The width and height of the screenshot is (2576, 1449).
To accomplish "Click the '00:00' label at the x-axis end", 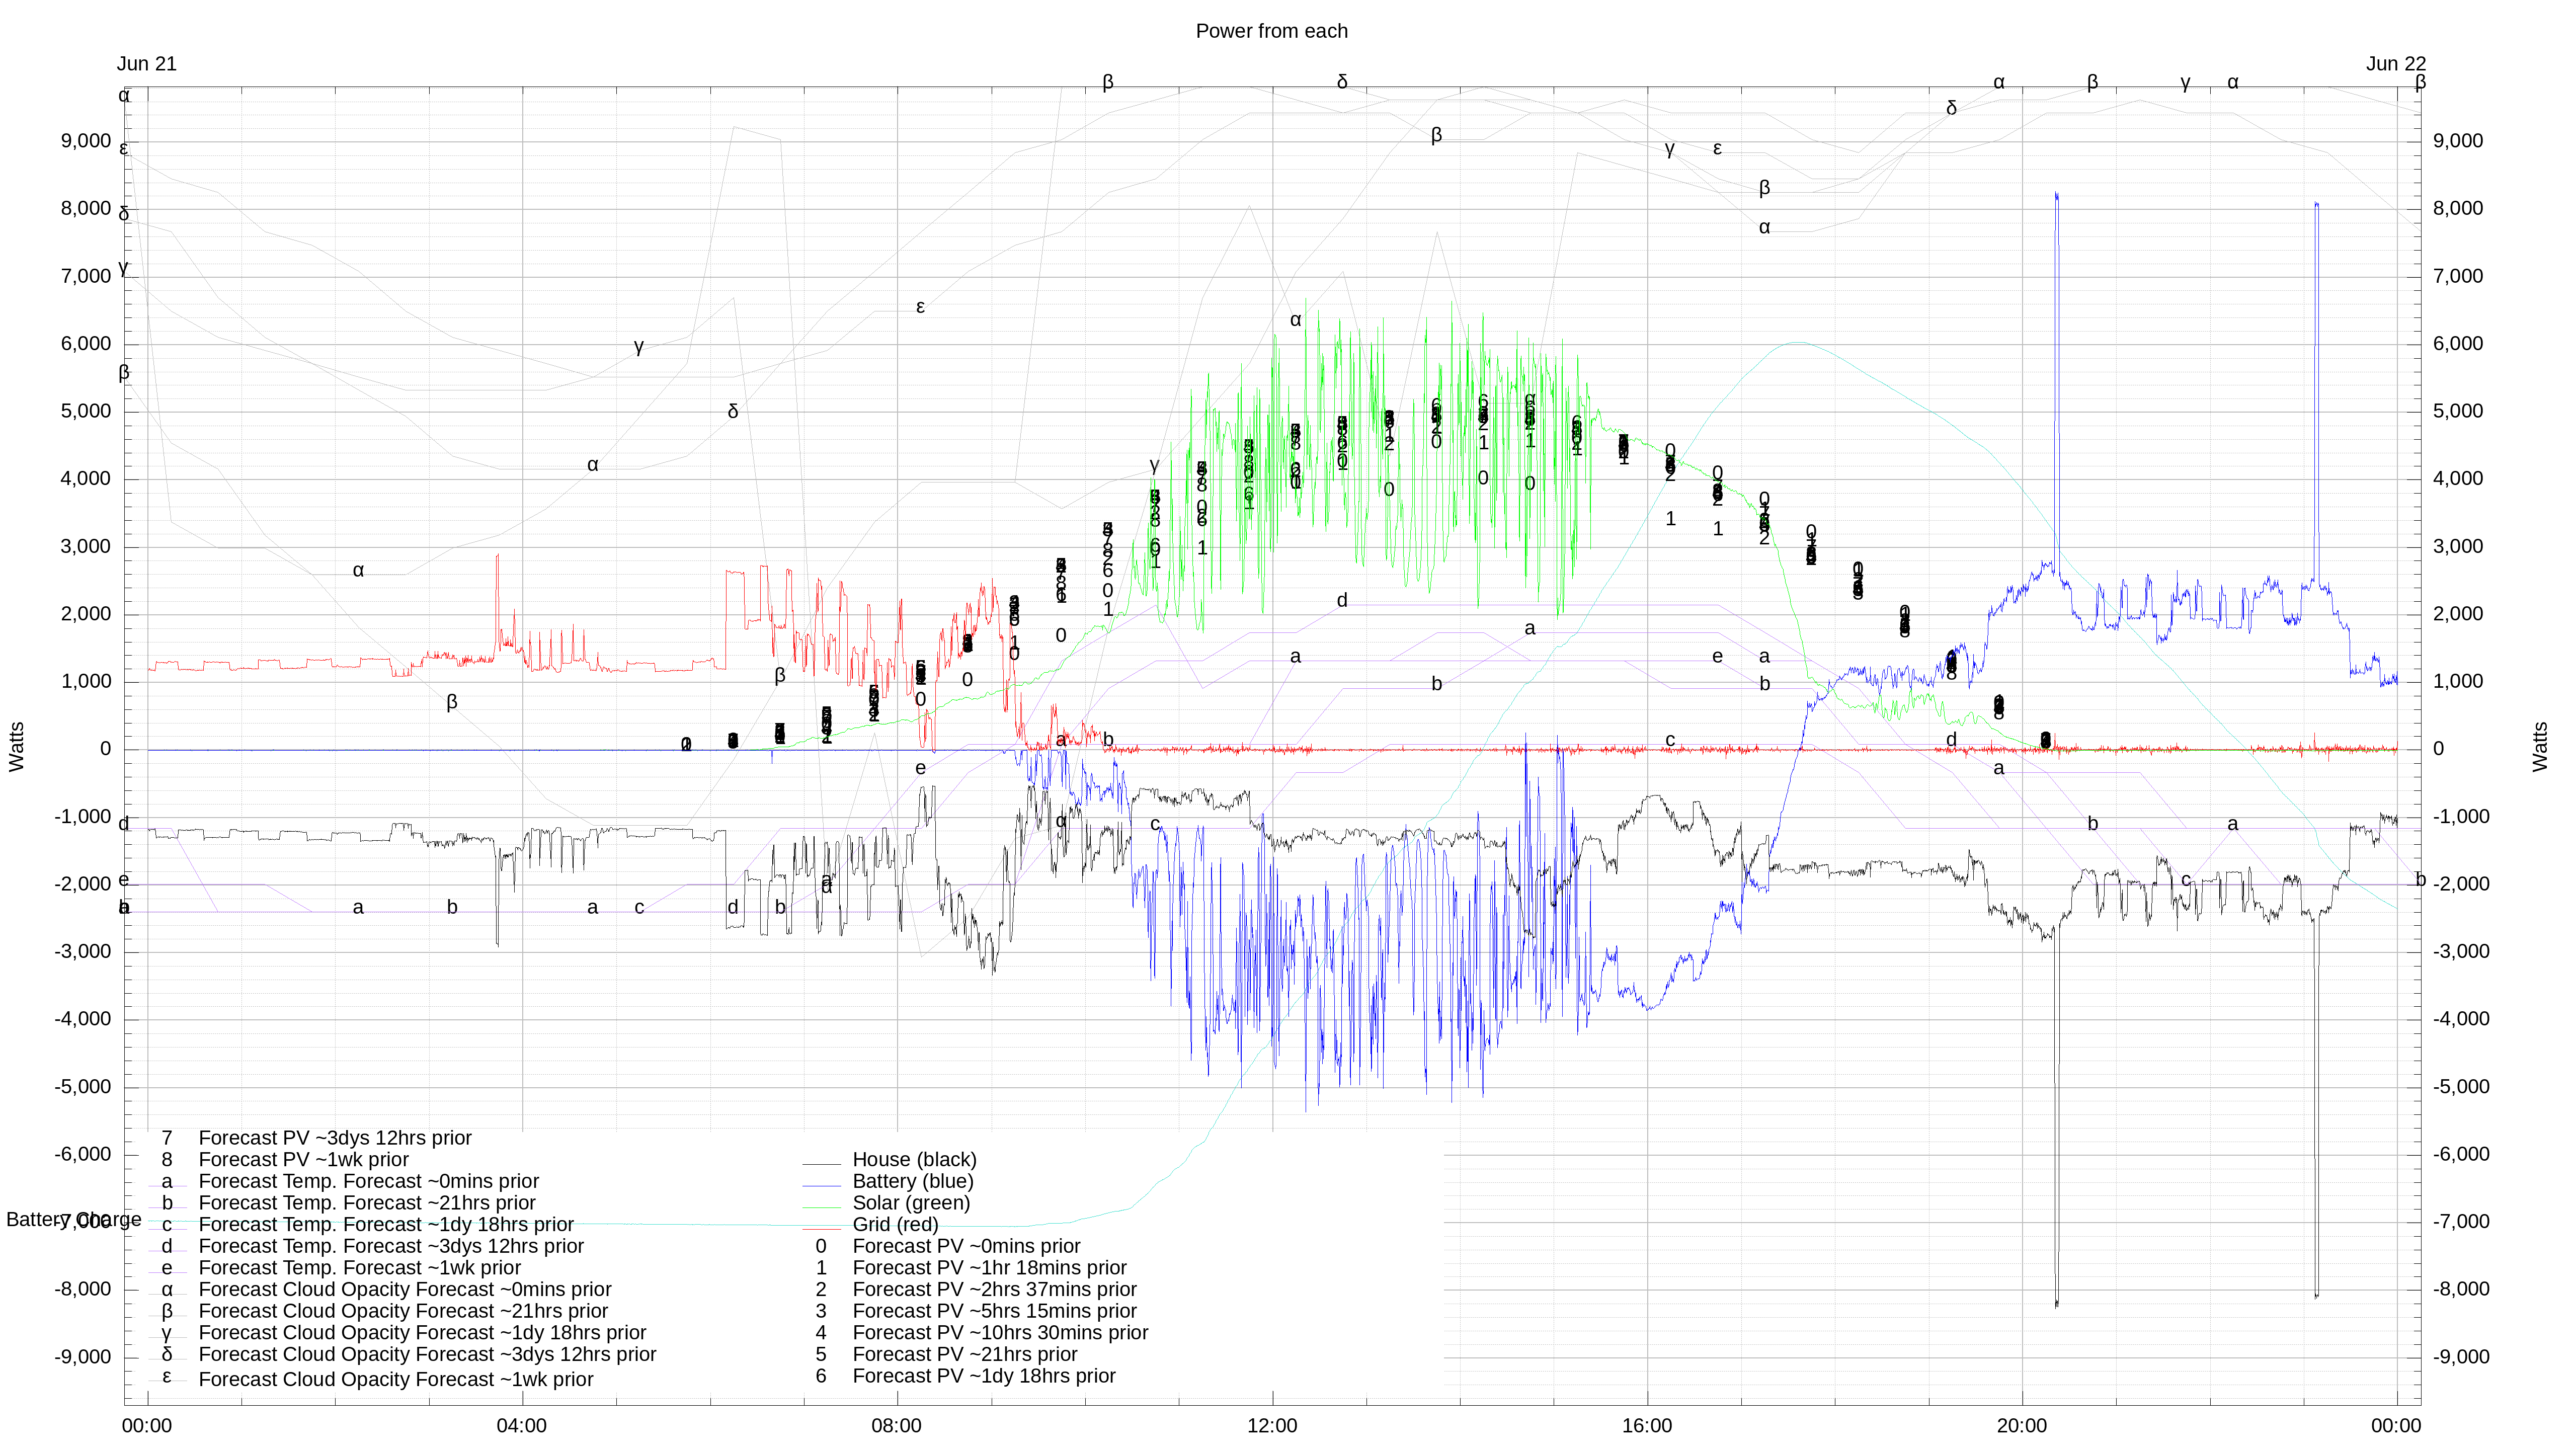I will 2396,1426.
